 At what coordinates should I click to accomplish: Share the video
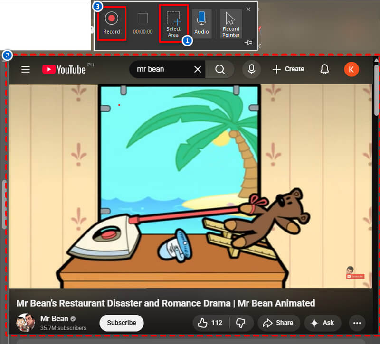[279, 323]
